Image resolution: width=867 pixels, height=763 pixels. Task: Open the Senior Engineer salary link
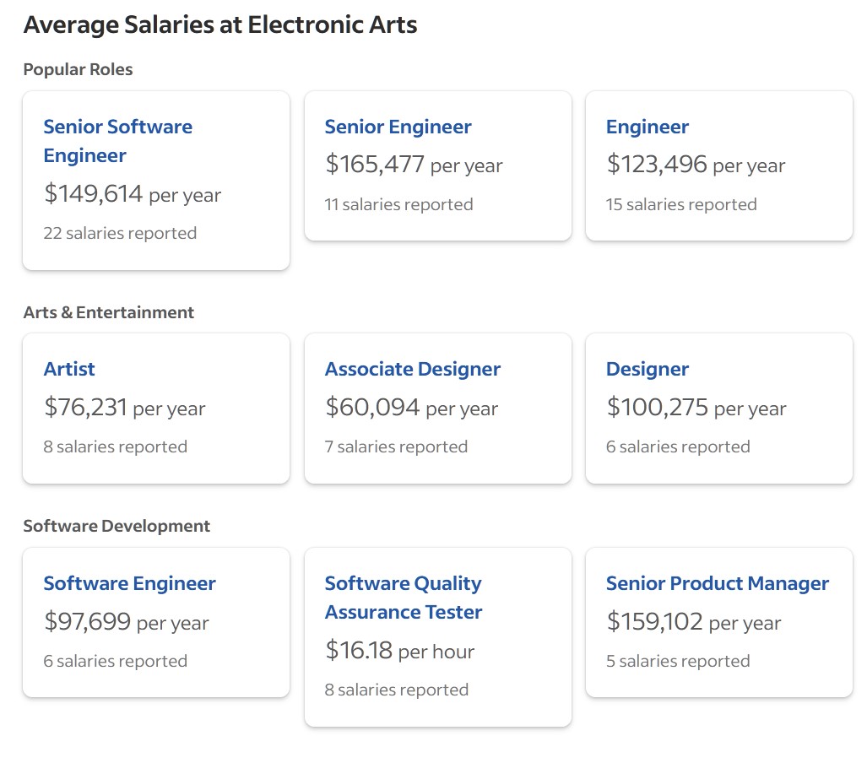coord(398,127)
